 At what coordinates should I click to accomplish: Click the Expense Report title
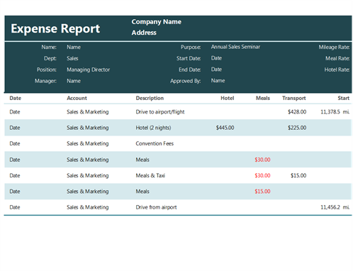pyautogui.click(x=55, y=29)
